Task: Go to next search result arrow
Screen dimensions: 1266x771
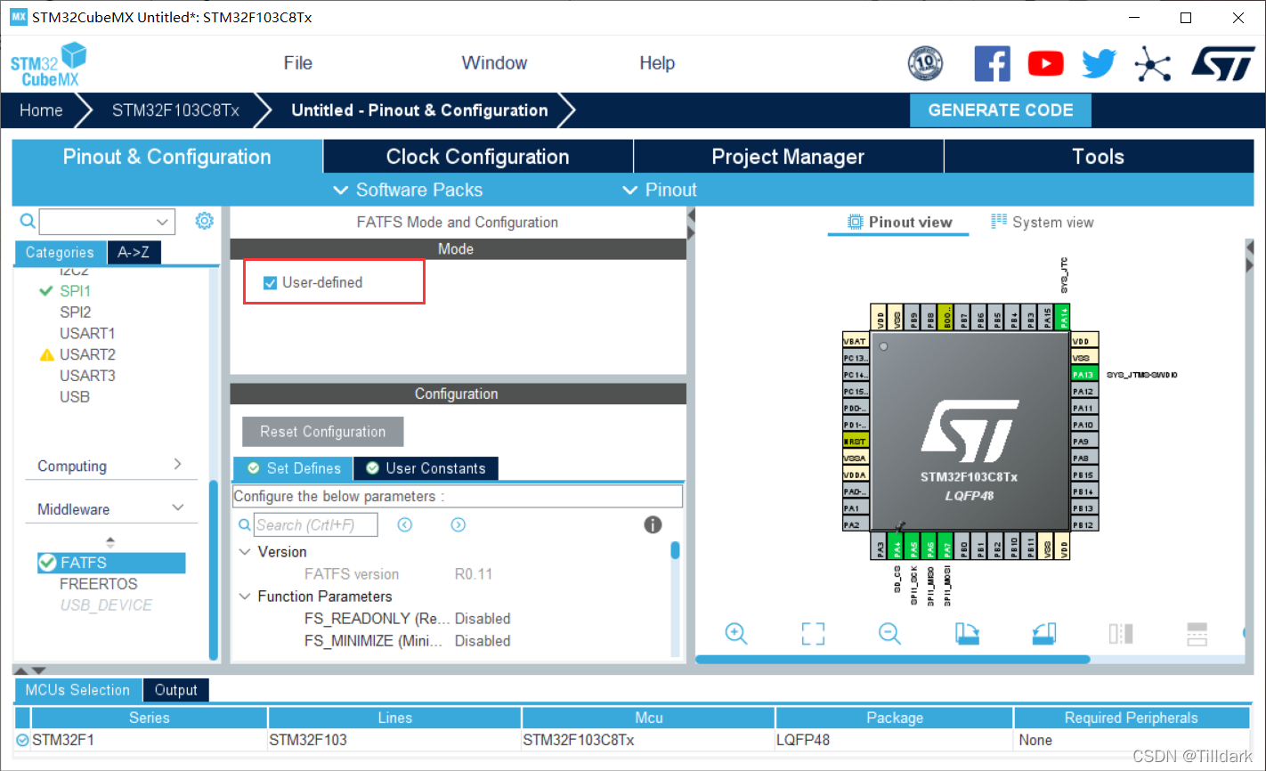Action: pos(459,524)
